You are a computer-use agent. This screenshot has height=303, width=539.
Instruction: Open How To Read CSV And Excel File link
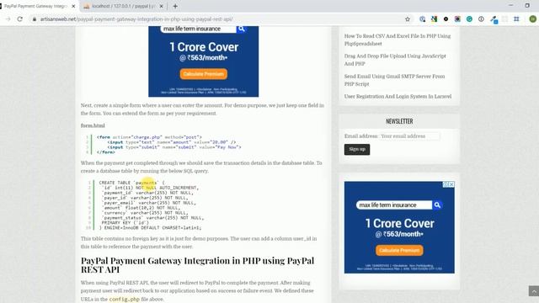[398, 40]
